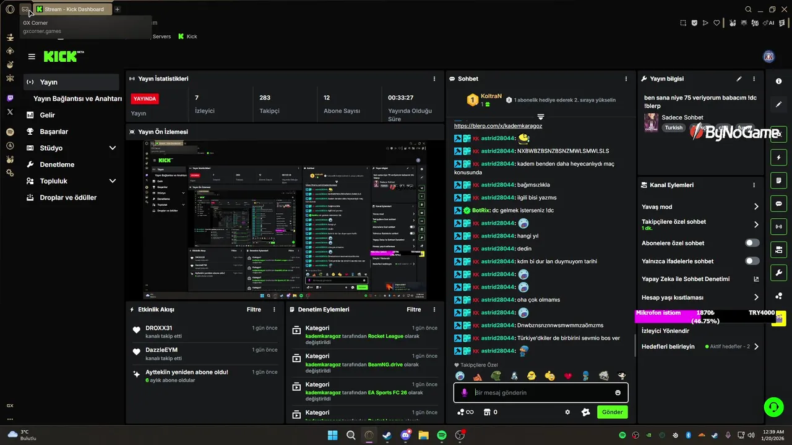Image resolution: width=792 pixels, height=445 pixels.
Task: Click İzleyici Yönlendir option
Action: (x=665, y=331)
